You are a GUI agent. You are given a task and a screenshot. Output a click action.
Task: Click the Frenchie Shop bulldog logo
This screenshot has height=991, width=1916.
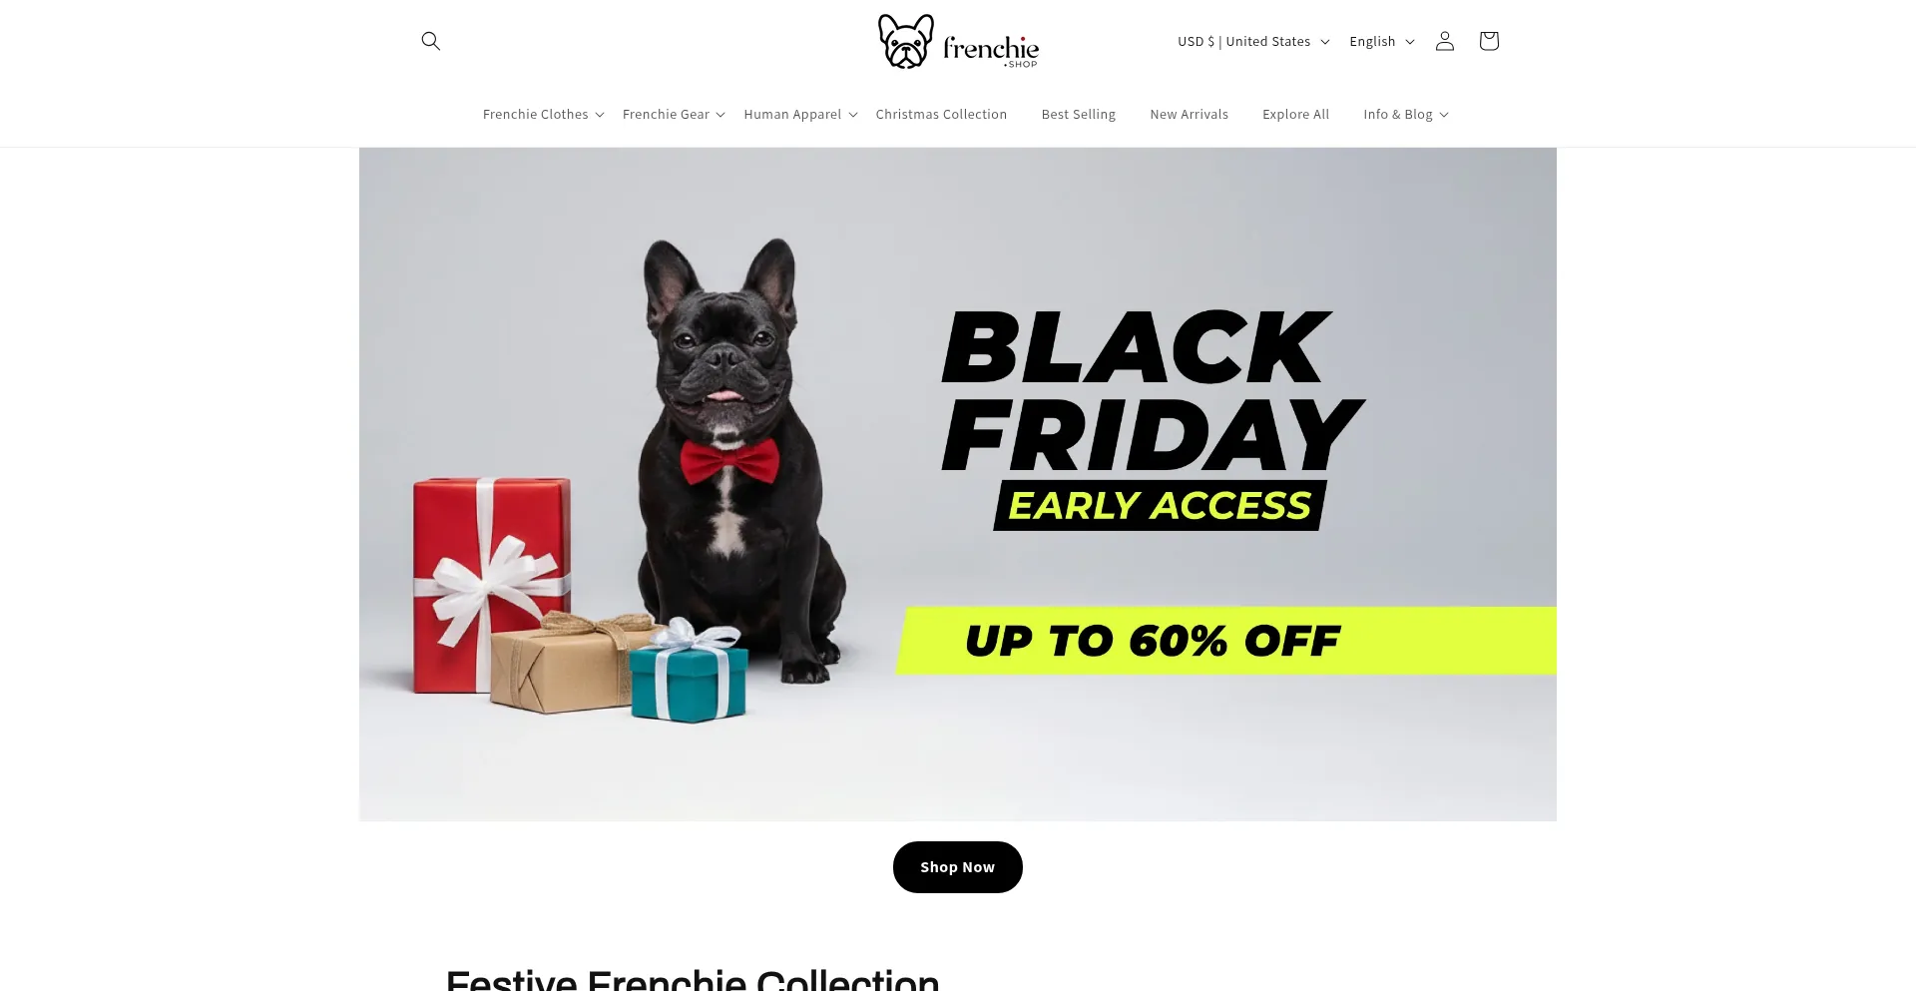tap(958, 42)
